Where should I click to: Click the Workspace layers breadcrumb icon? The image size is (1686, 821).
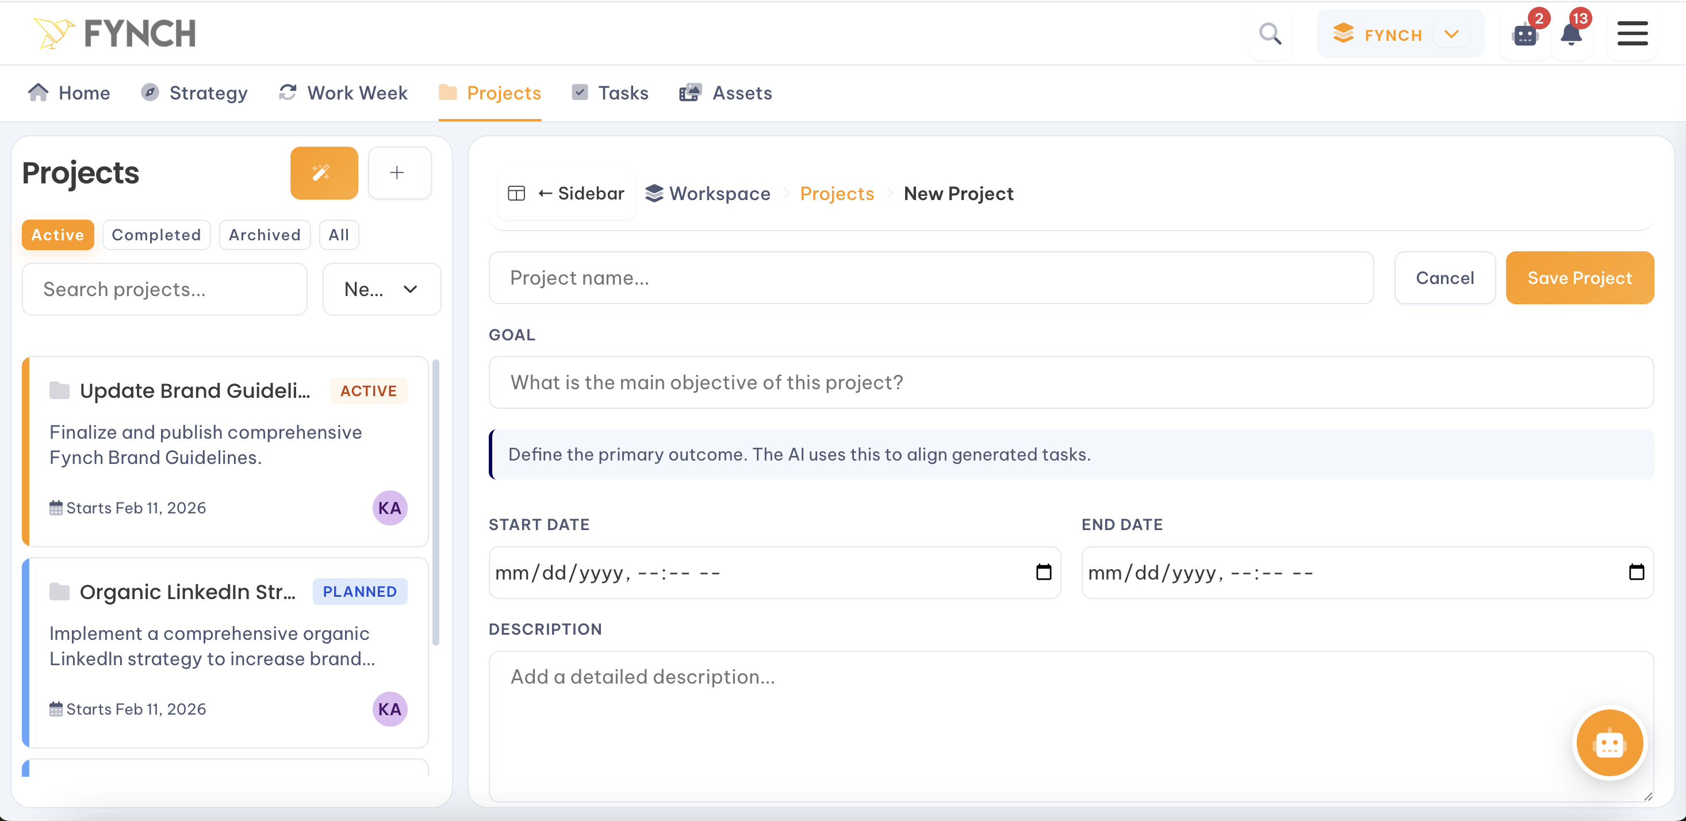click(x=654, y=193)
